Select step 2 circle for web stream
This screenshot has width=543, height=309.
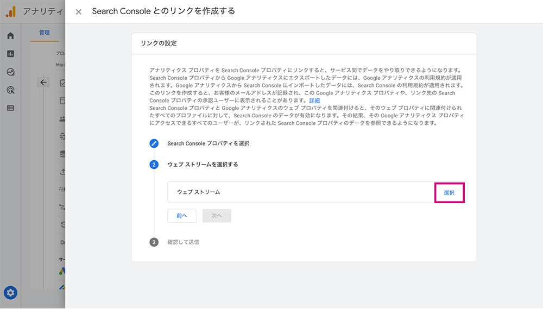(x=154, y=165)
